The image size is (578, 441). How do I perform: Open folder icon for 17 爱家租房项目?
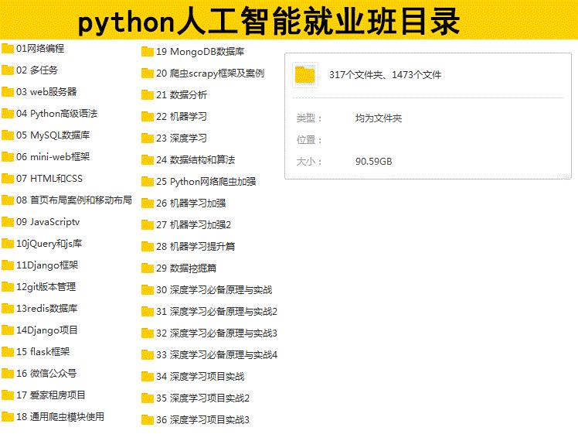click(8, 395)
